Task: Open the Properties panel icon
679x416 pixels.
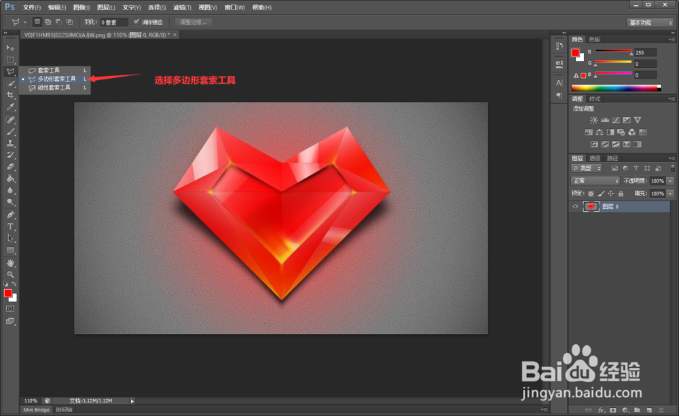Action: point(559,64)
